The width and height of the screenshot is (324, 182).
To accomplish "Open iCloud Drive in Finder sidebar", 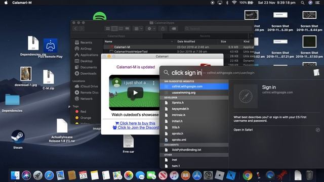I will coord(89,86).
